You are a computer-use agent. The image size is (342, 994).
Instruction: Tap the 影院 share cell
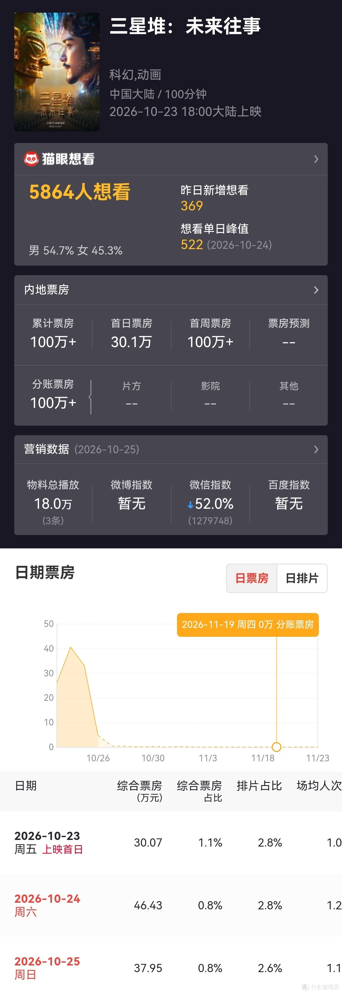tap(210, 395)
